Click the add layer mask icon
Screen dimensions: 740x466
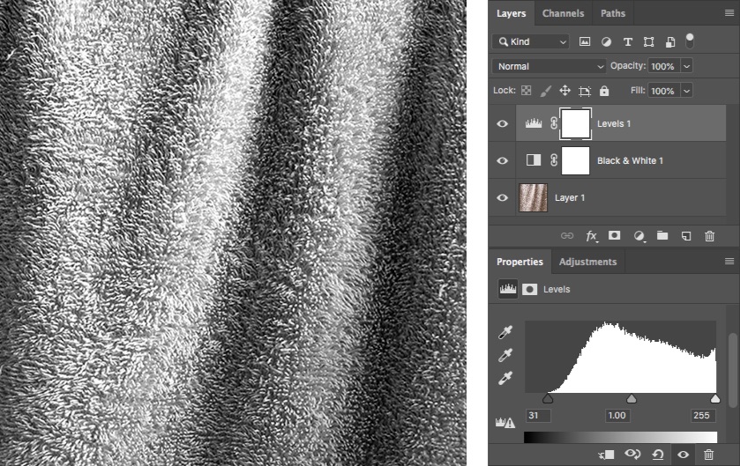615,236
